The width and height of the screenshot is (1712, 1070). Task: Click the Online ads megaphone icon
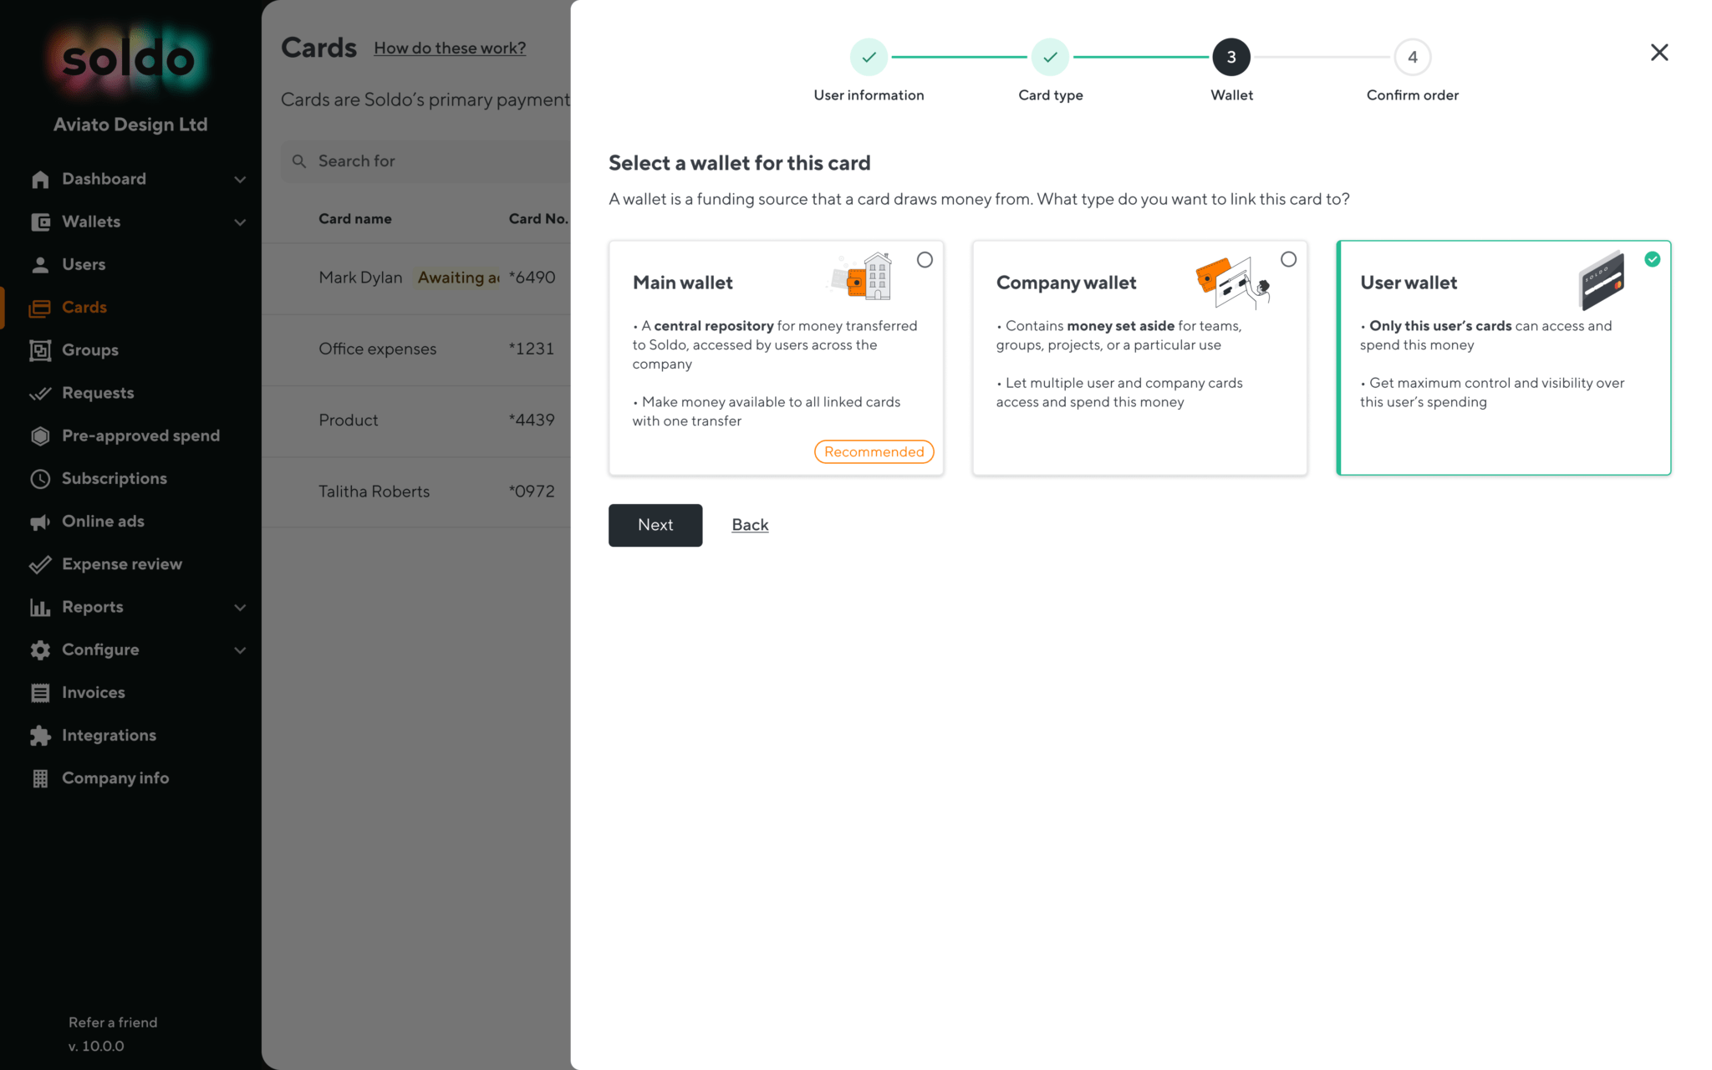pos(40,522)
